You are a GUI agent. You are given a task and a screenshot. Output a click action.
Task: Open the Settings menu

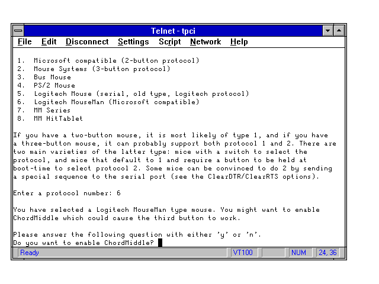tap(133, 42)
